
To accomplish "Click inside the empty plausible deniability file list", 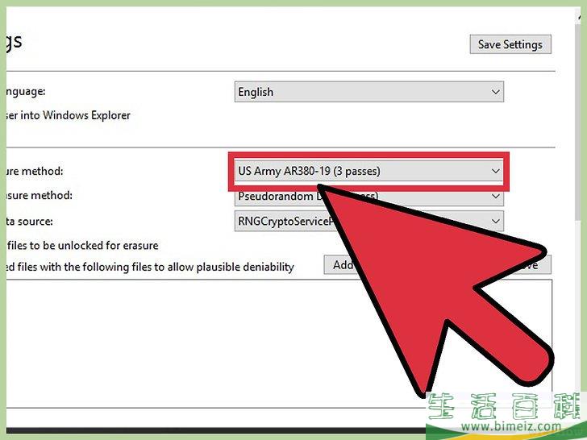I will click(x=161, y=330).
